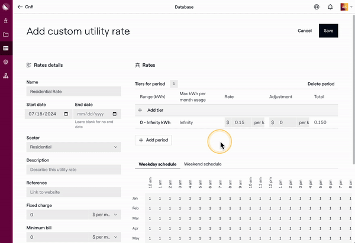Click Add period button

point(153,140)
